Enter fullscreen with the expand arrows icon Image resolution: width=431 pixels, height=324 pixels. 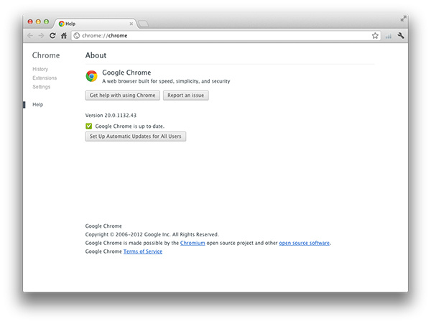point(403,19)
